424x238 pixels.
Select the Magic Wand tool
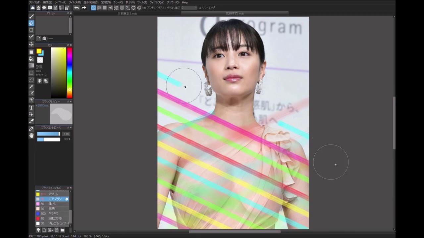[x=31, y=87]
